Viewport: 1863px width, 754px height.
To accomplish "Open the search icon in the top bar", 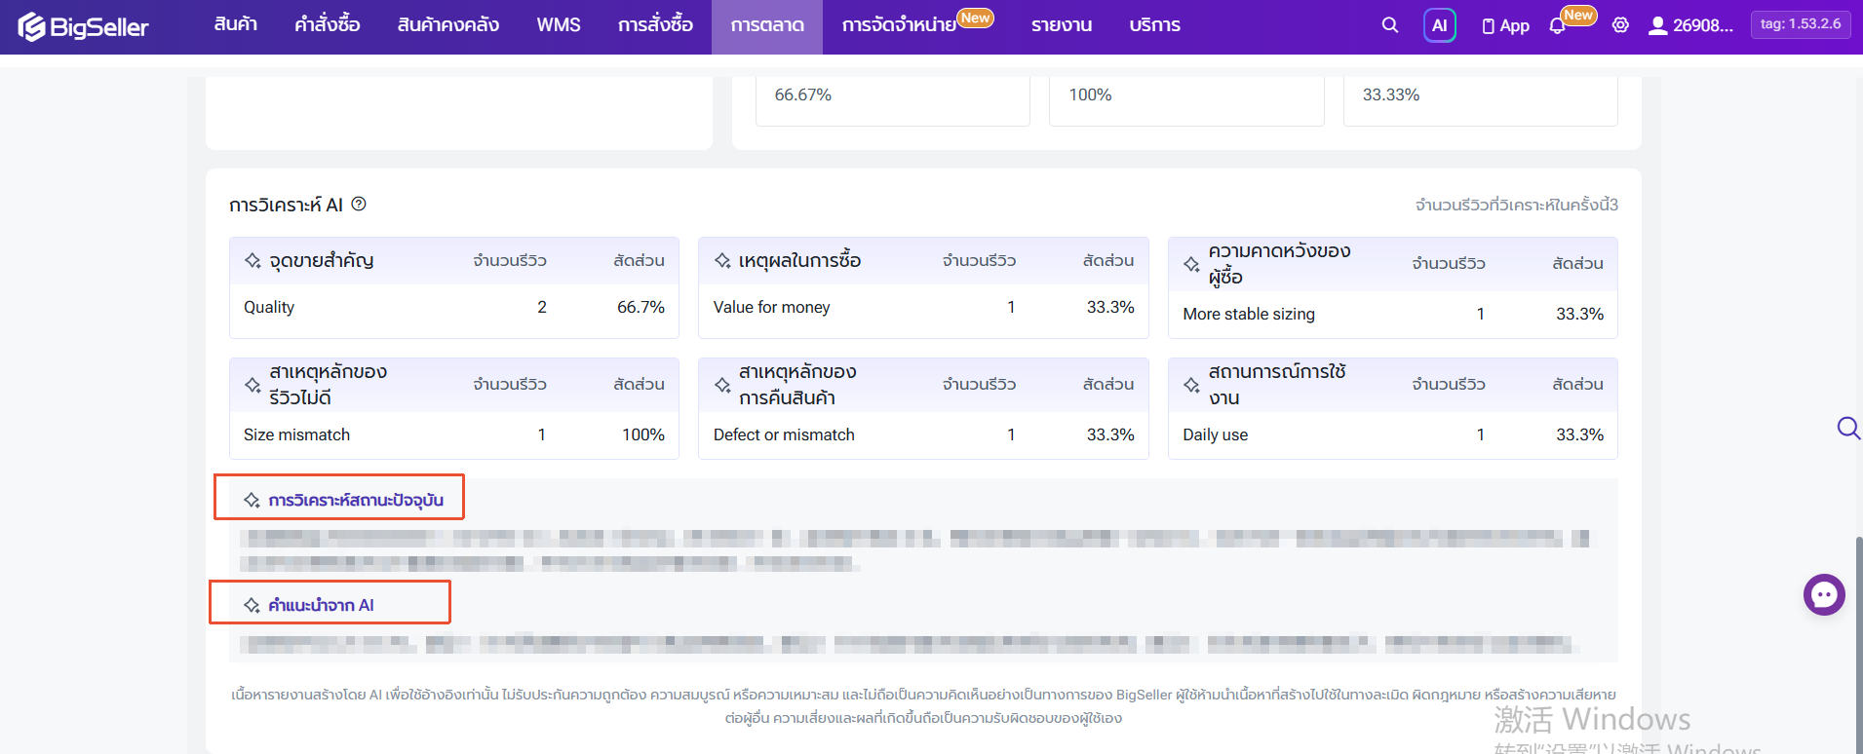I will tap(1390, 25).
